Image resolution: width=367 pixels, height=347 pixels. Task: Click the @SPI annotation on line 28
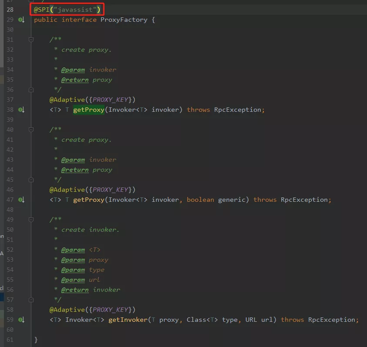tap(42, 10)
